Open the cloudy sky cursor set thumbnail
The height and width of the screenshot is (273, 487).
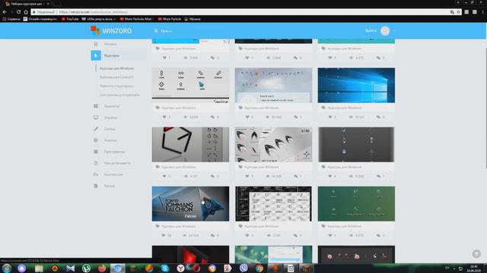click(x=273, y=86)
